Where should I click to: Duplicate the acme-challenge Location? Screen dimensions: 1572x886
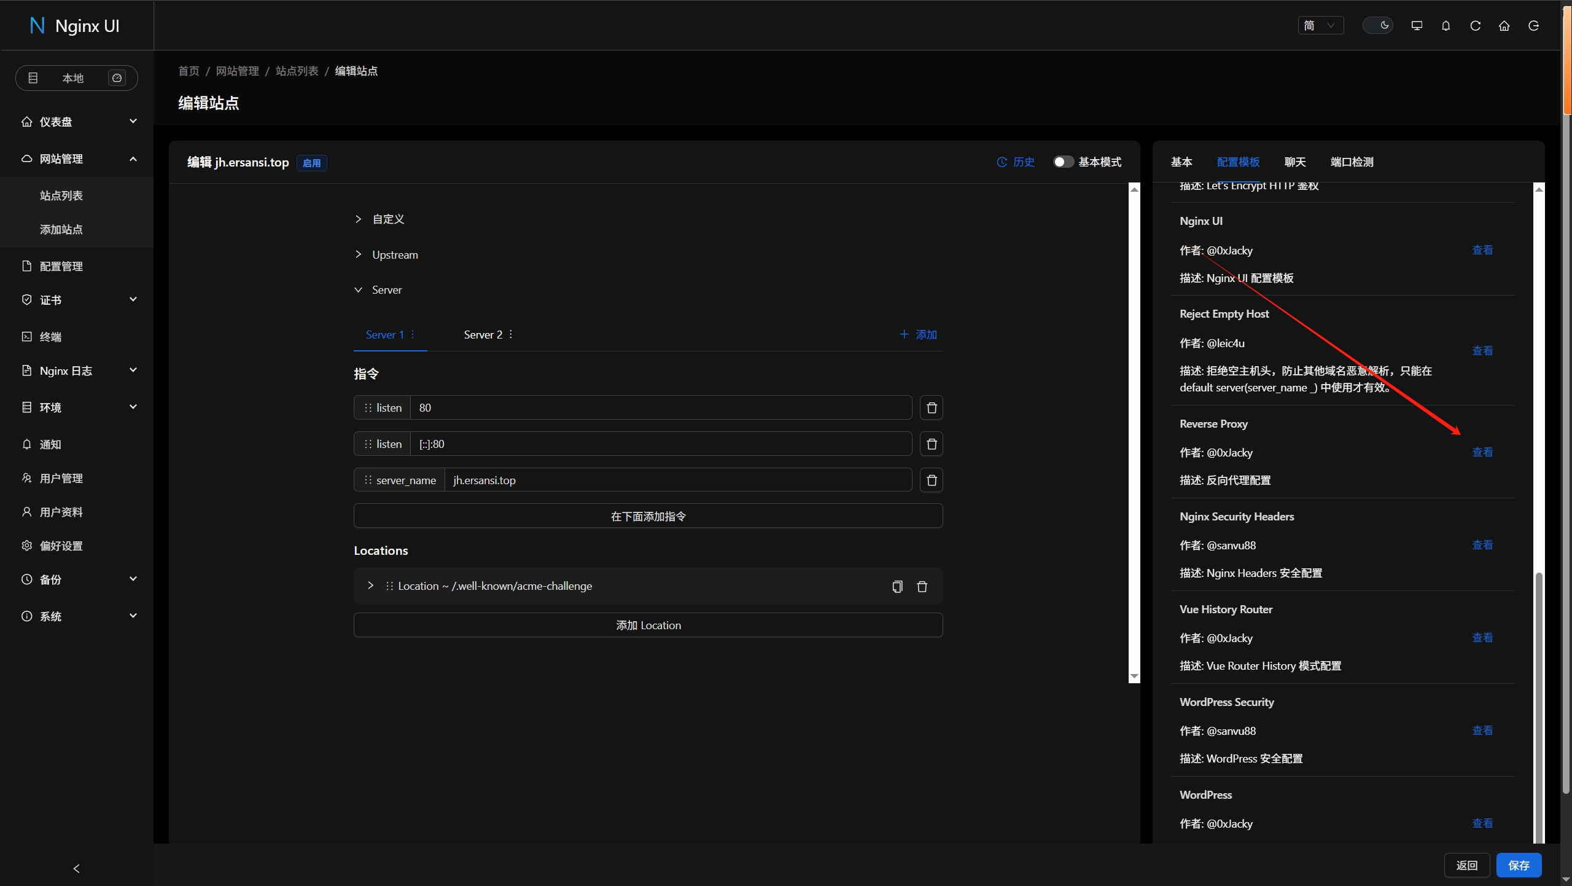(x=897, y=586)
